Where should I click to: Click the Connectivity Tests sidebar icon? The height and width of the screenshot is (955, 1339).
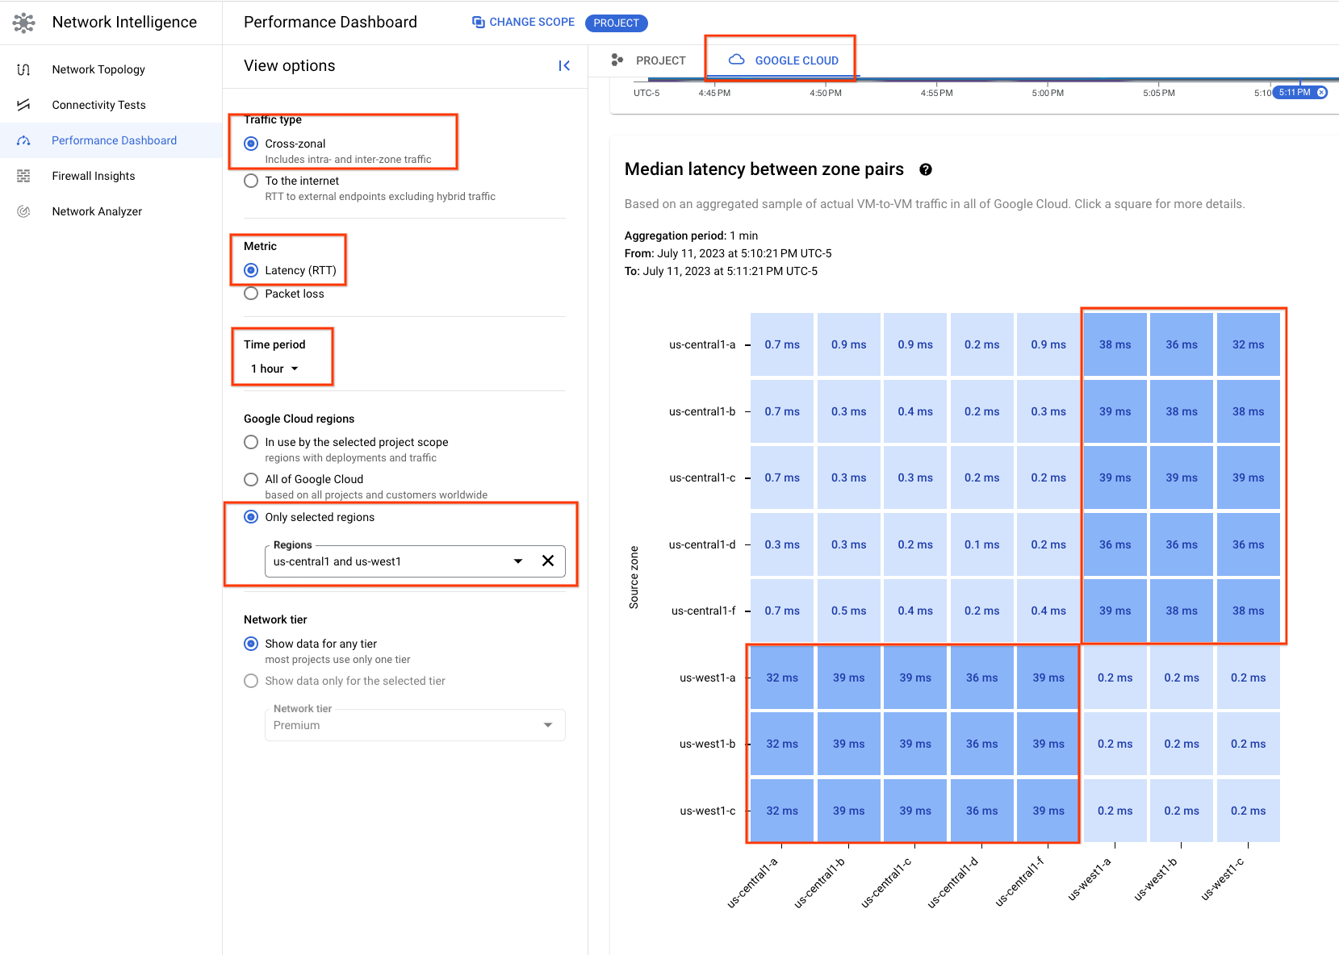[23, 105]
